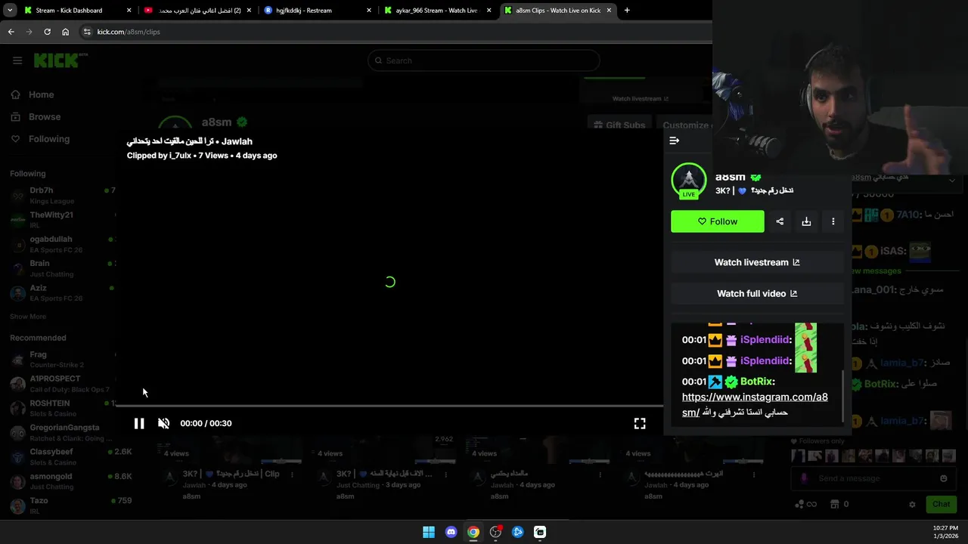
Task: Open Drb7h followed channel
Action: point(60,196)
